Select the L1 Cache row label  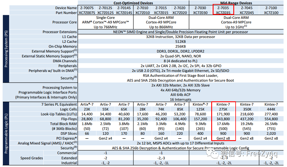coord(69,37)
